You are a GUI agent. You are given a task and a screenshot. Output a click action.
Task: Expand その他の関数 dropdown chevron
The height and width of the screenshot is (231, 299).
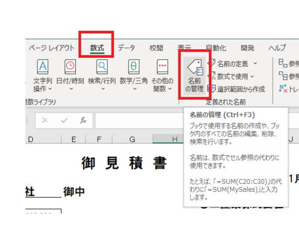click(x=170, y=89)
